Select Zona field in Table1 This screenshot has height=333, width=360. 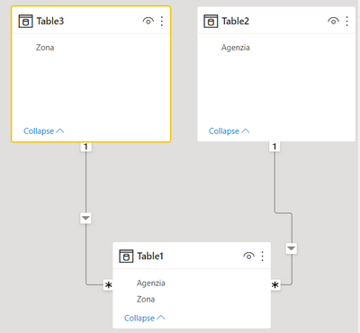pos(146,299)
